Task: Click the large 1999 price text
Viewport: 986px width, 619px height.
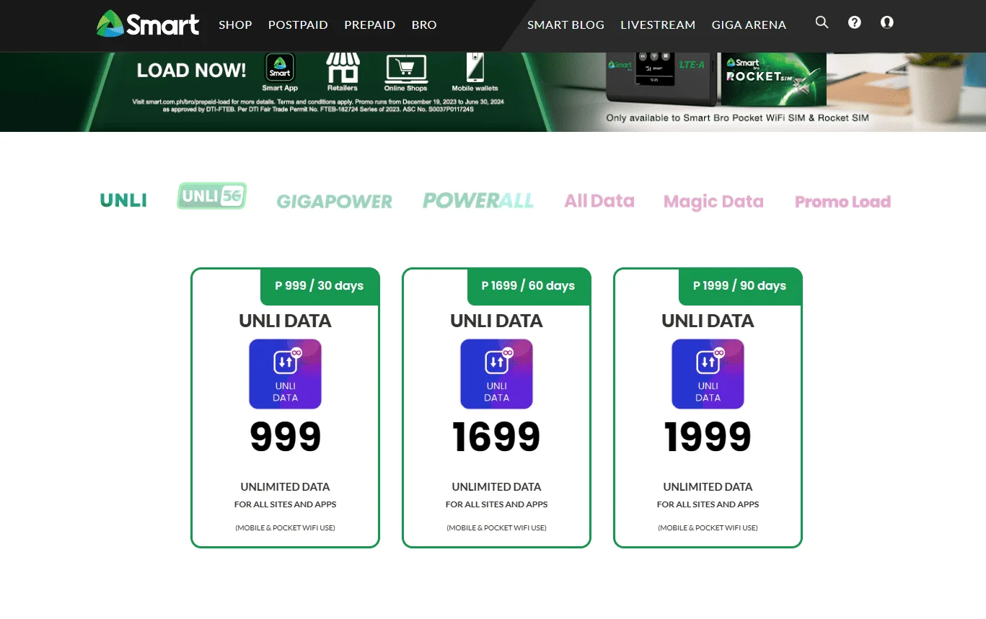Action: click(708, 437)
